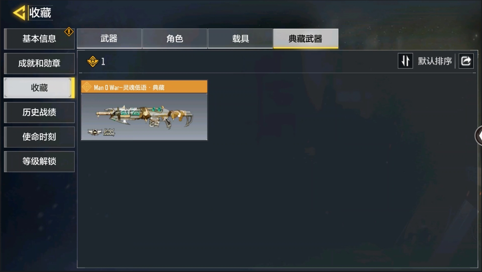Screen dimensions: 482x272
Task: View 历史战绩 page
Action: (x=39, y=112)
